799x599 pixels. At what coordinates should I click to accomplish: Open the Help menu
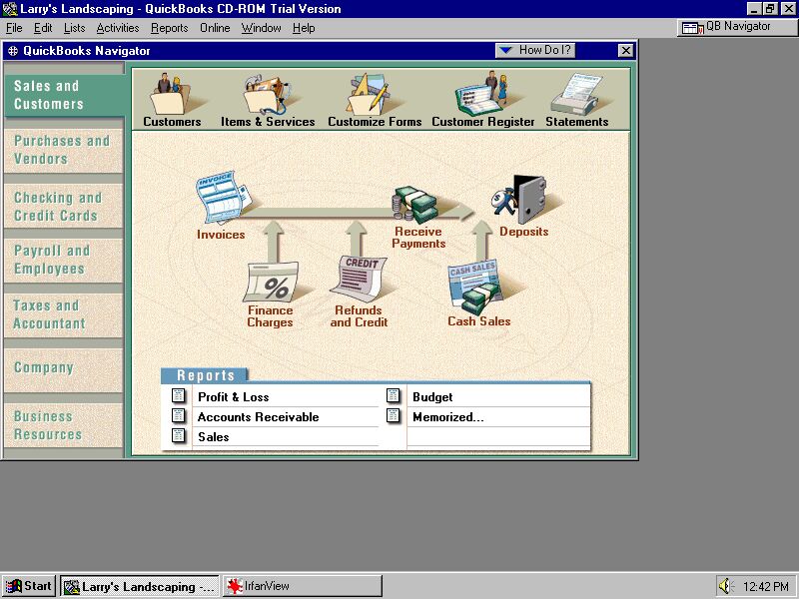304,28
